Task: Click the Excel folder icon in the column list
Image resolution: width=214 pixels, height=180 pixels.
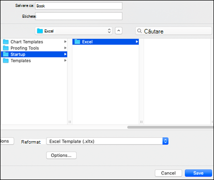Action: pyautogui.click(x=77, y=42)
